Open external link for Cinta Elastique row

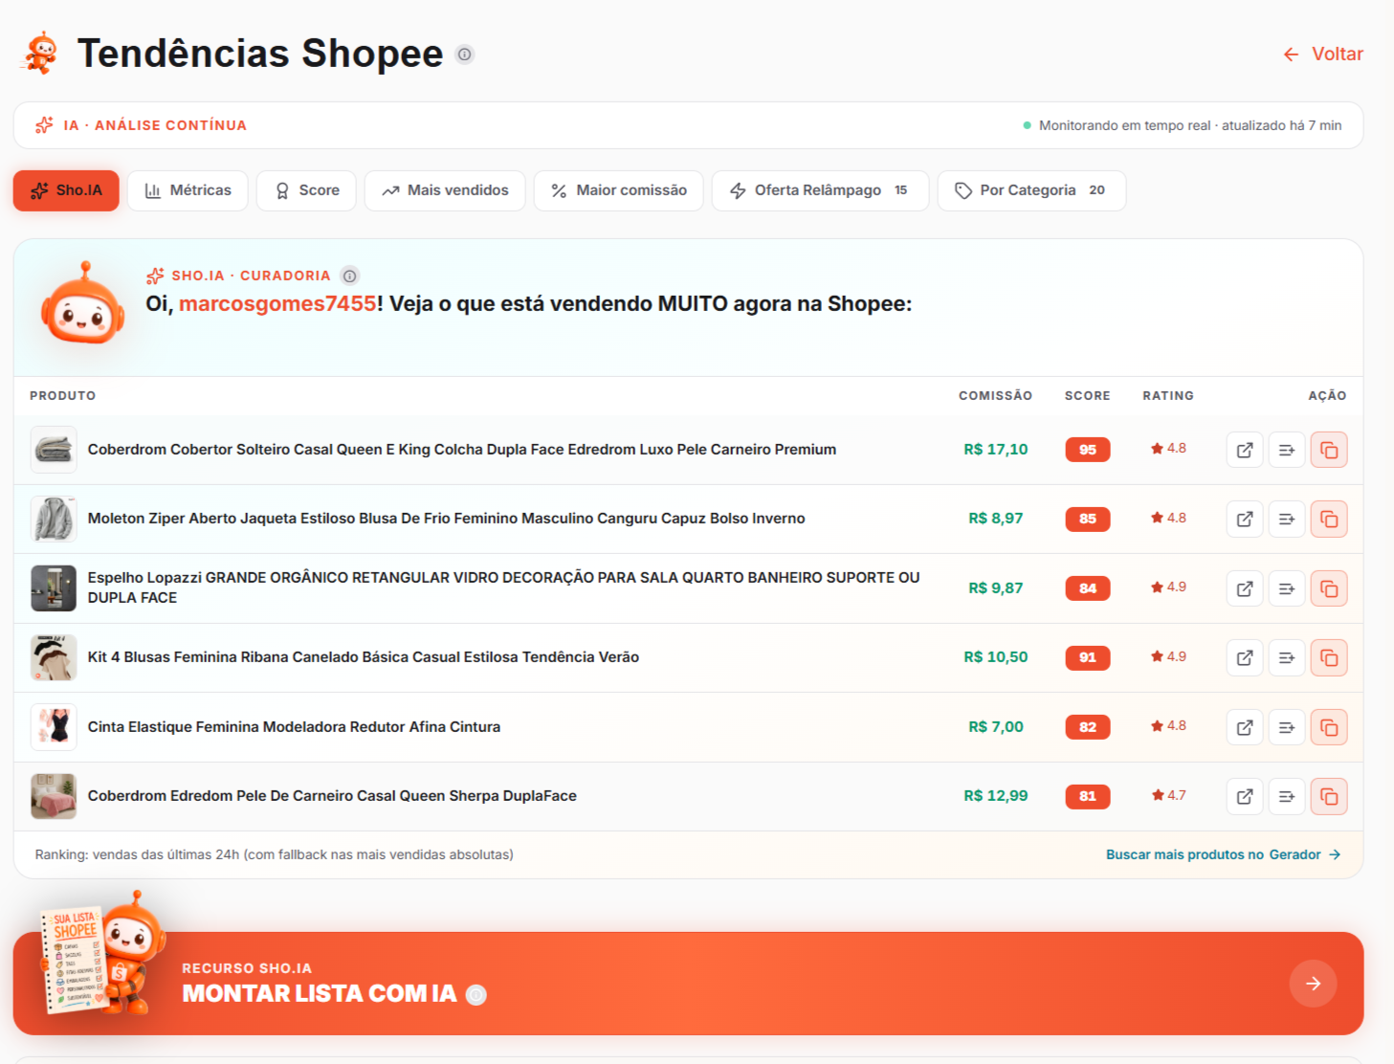pos(1245,727)
